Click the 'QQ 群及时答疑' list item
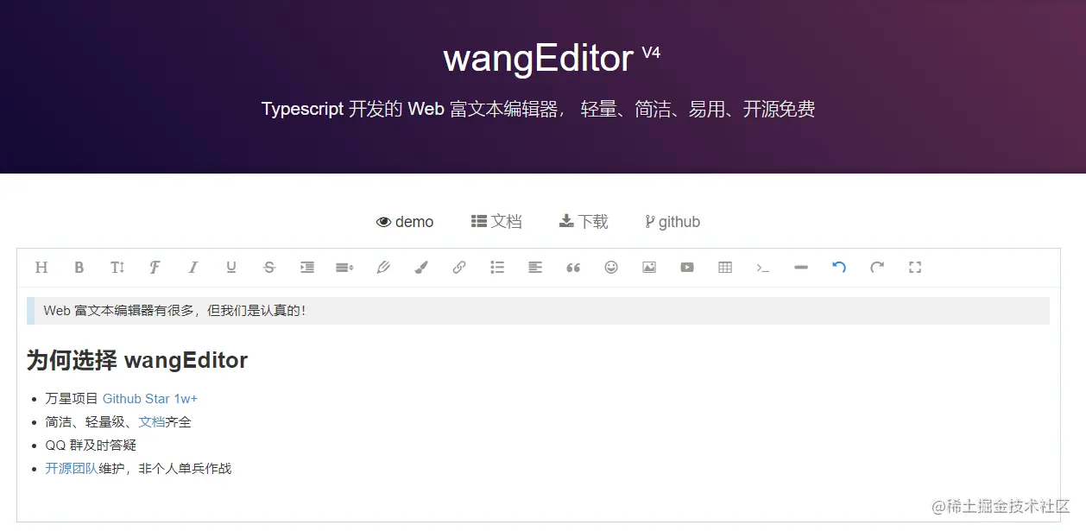The height and width of the screenshot is (531, 1086). point(91,446)
